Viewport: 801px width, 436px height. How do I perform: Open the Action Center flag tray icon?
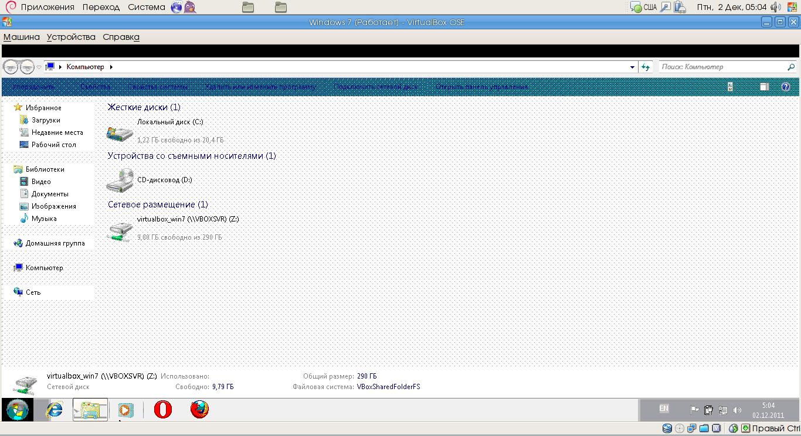pyautogui.click(x=694, y=410)
